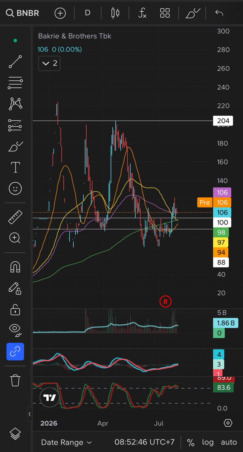Open symbol search for BNBR
This screenshot has height=452, width=243.
coord(23,13)
